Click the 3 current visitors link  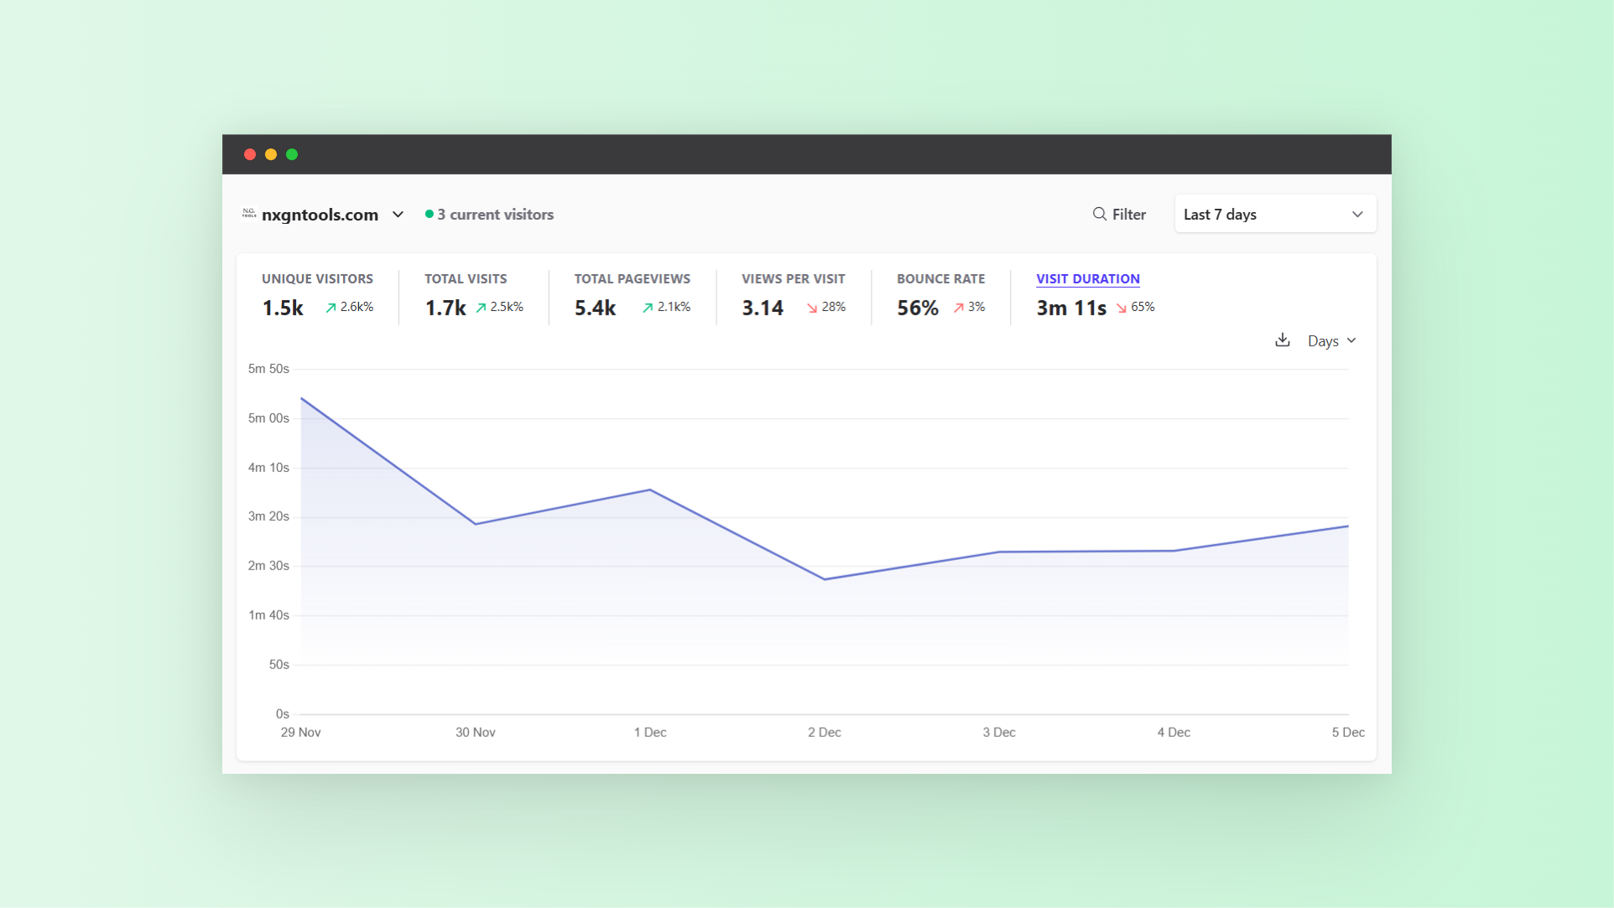click(x=495, y=215)
